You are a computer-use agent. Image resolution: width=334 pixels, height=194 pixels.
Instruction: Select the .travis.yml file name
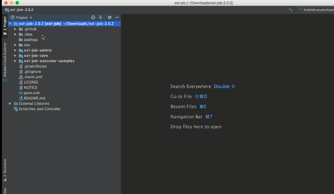33,77
